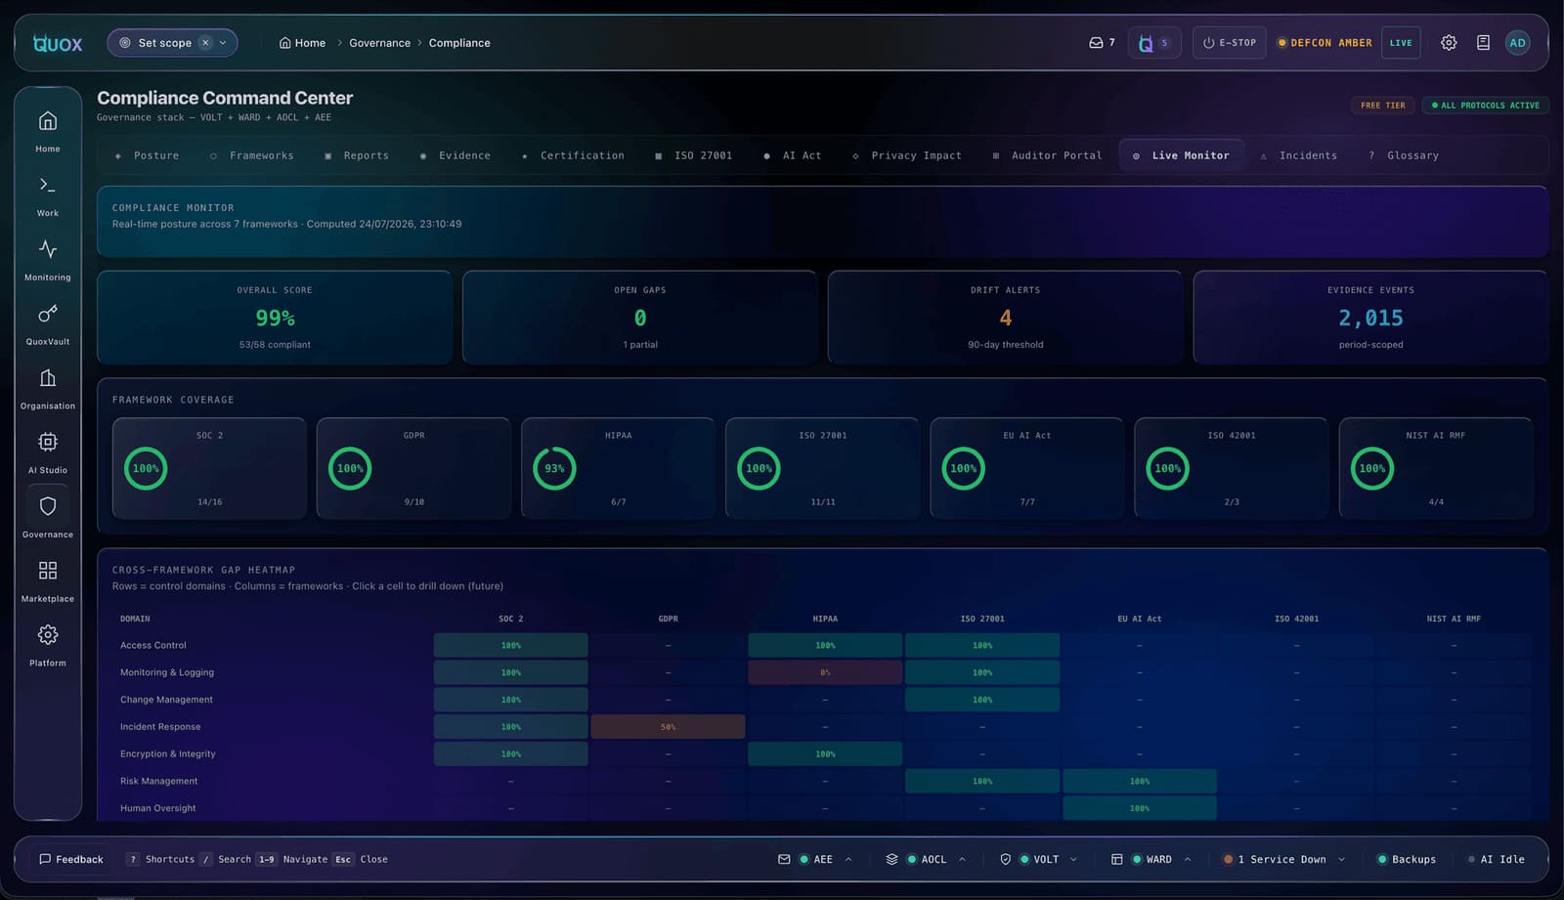Clear scope with the x icon
Screen dimensions: 1564x900
coord(205,43)
